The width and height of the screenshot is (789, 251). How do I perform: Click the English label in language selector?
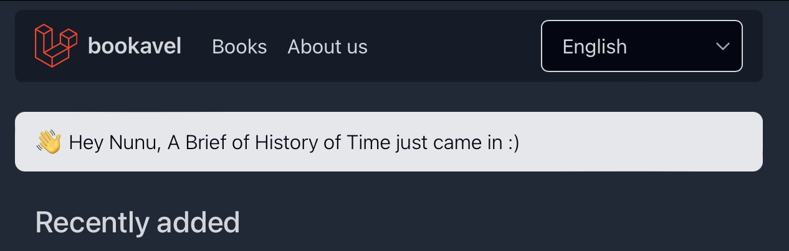click(595, 47)
